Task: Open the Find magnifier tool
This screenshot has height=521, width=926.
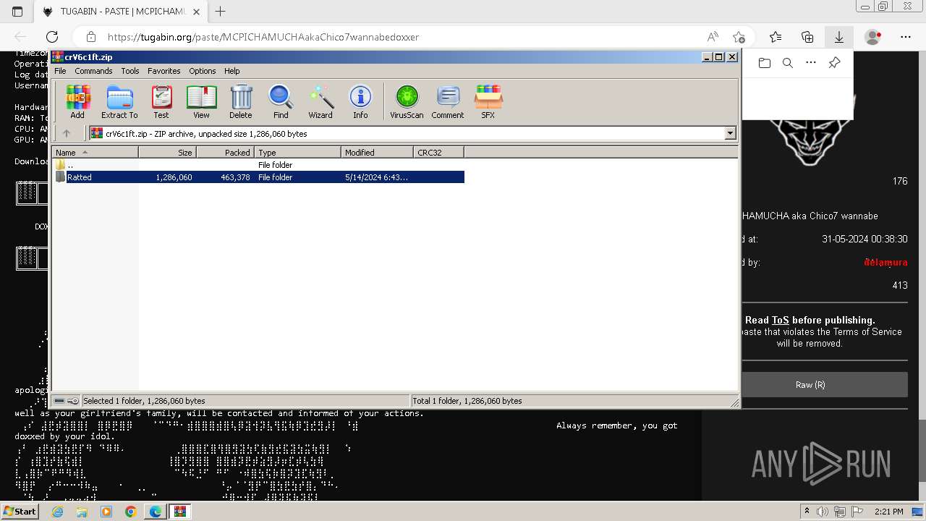Action: (x=281, y=102)
